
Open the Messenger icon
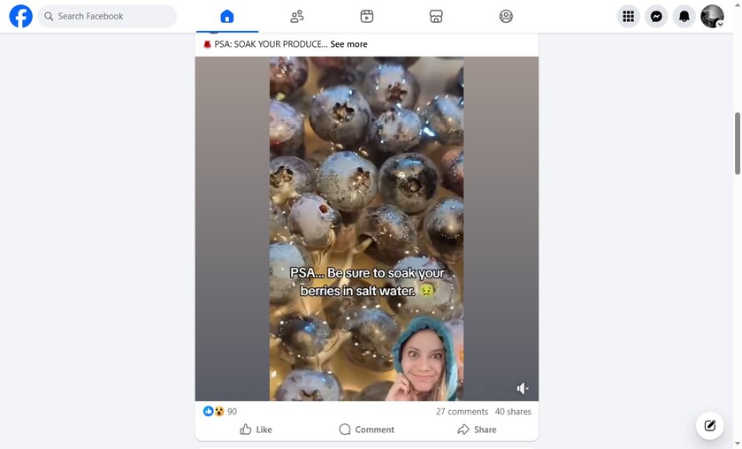[x=656, y=17]
